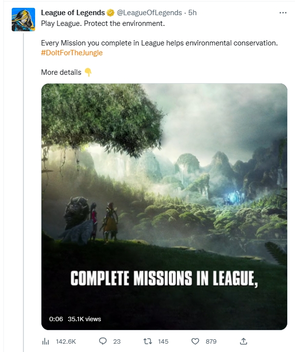
Task: Click the 145 retweets count
Action: (x=163, y=341)
